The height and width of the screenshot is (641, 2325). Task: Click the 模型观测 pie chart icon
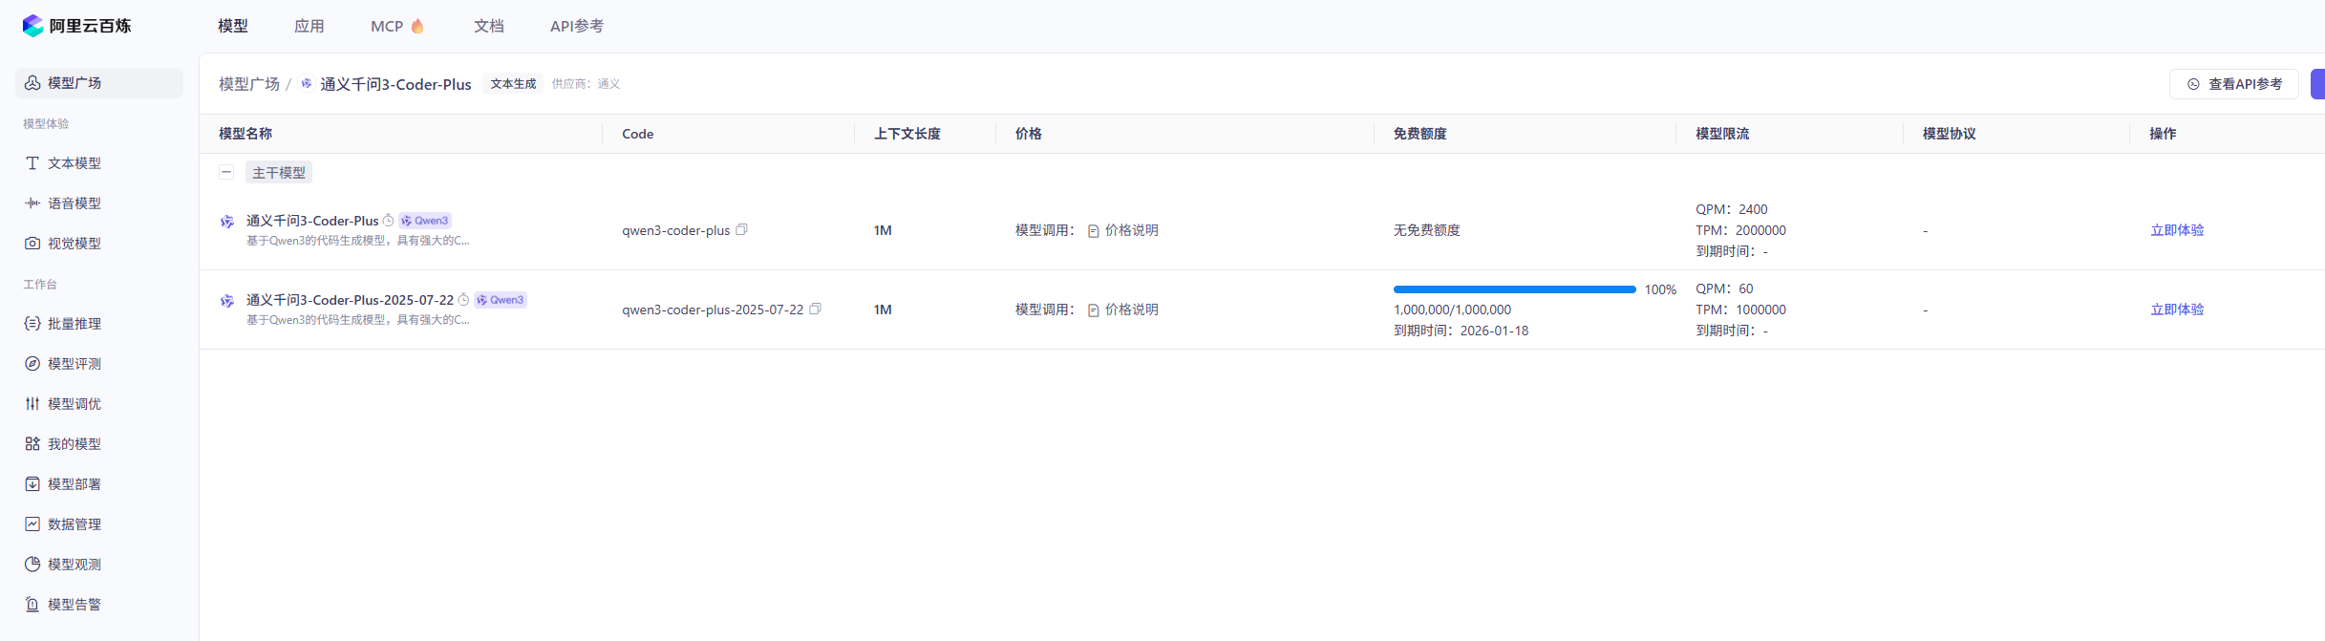[x=32, y=565]
